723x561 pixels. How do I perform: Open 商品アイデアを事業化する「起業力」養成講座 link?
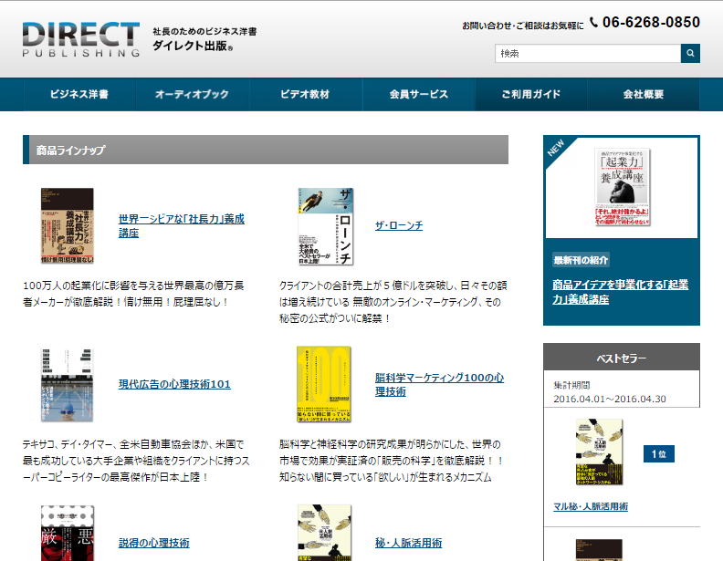click(x=620, y=292)
